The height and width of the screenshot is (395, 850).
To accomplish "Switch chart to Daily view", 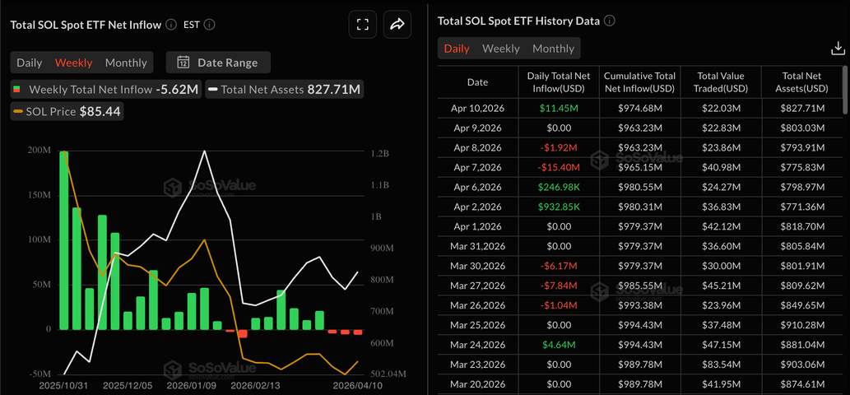I will (30, 63).
